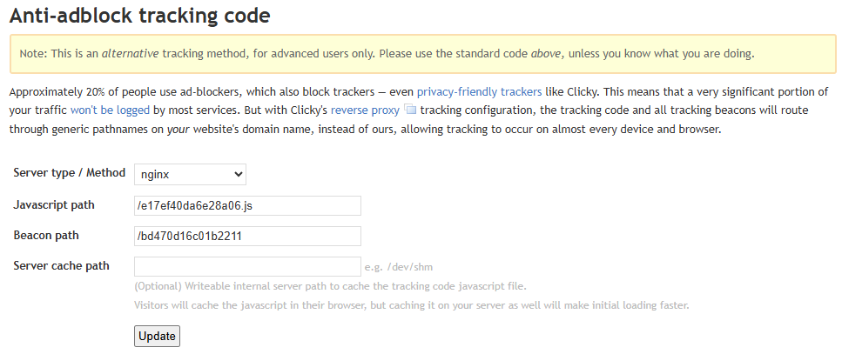Click the word "alternative" in the note

point(130,53)
